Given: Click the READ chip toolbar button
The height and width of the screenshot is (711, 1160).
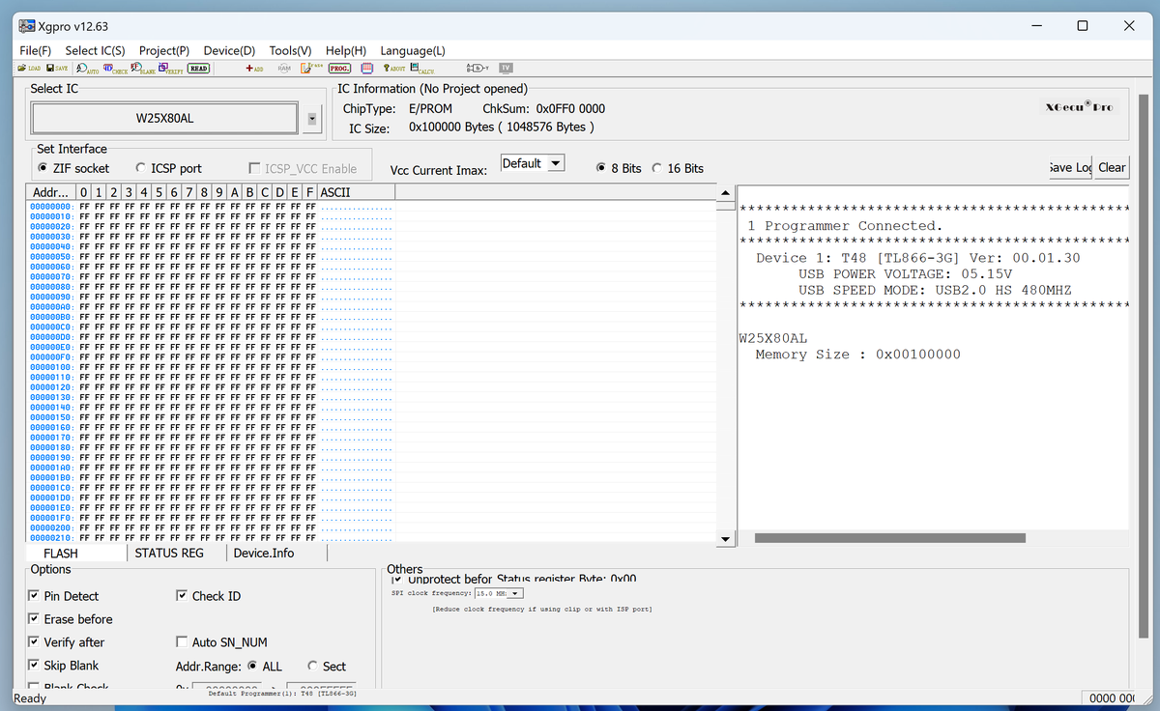Looking at the screenshot, I should point(198,68).
